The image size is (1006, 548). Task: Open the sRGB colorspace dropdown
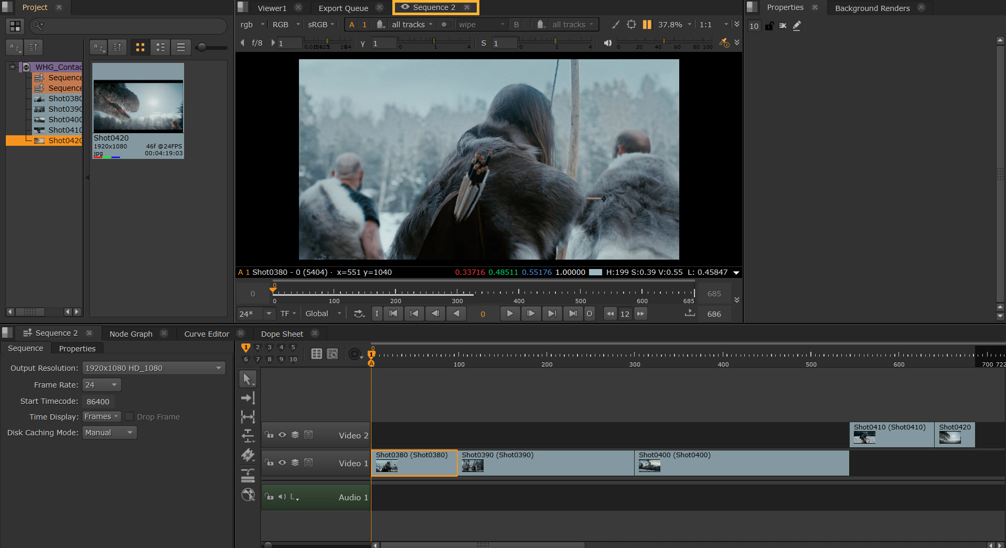coord(321,25)
